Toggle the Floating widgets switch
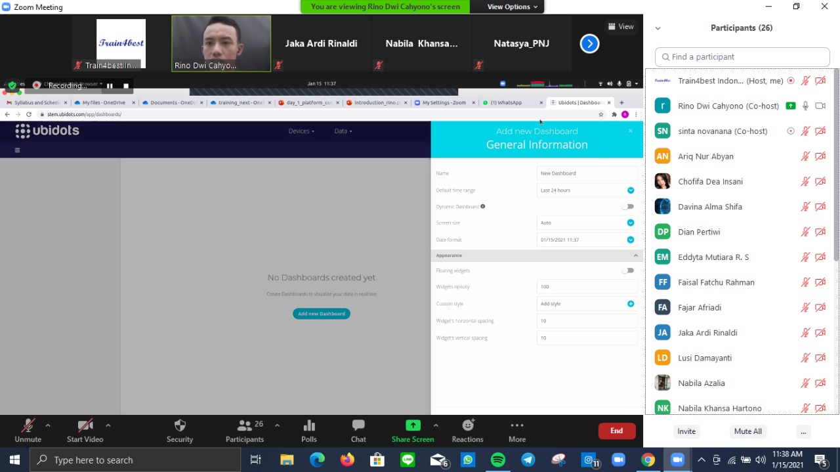The height and width of the screenshot is (472, 840). click(x=628, y=270)
